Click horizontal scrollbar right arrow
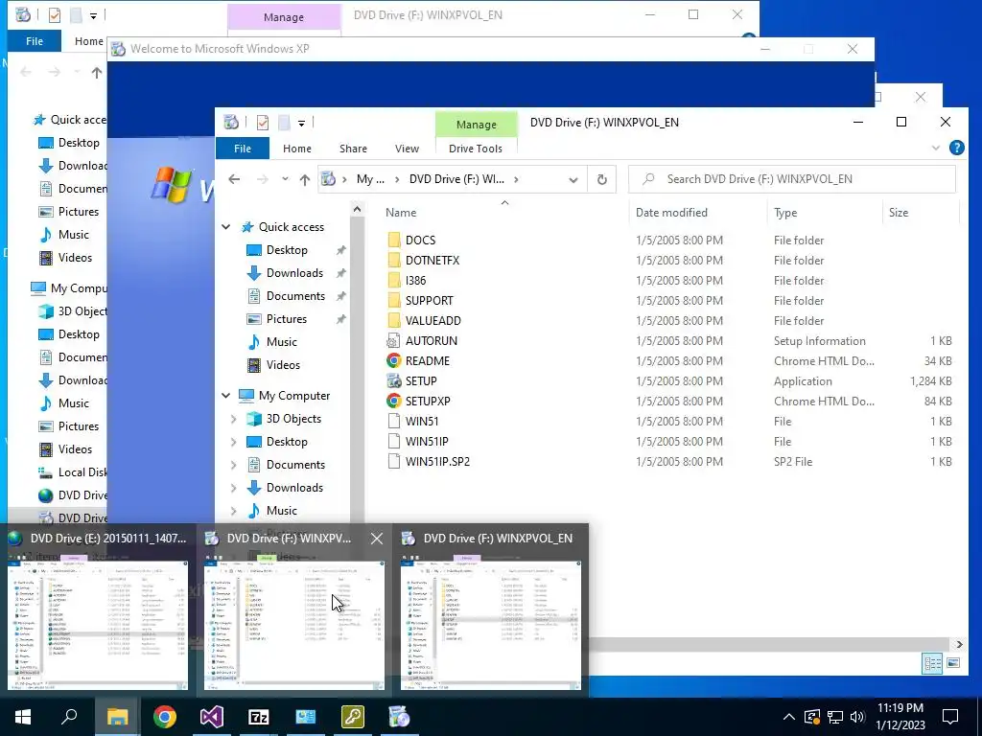Viewport: 982px width, 736px height. [x=959, y=644]
